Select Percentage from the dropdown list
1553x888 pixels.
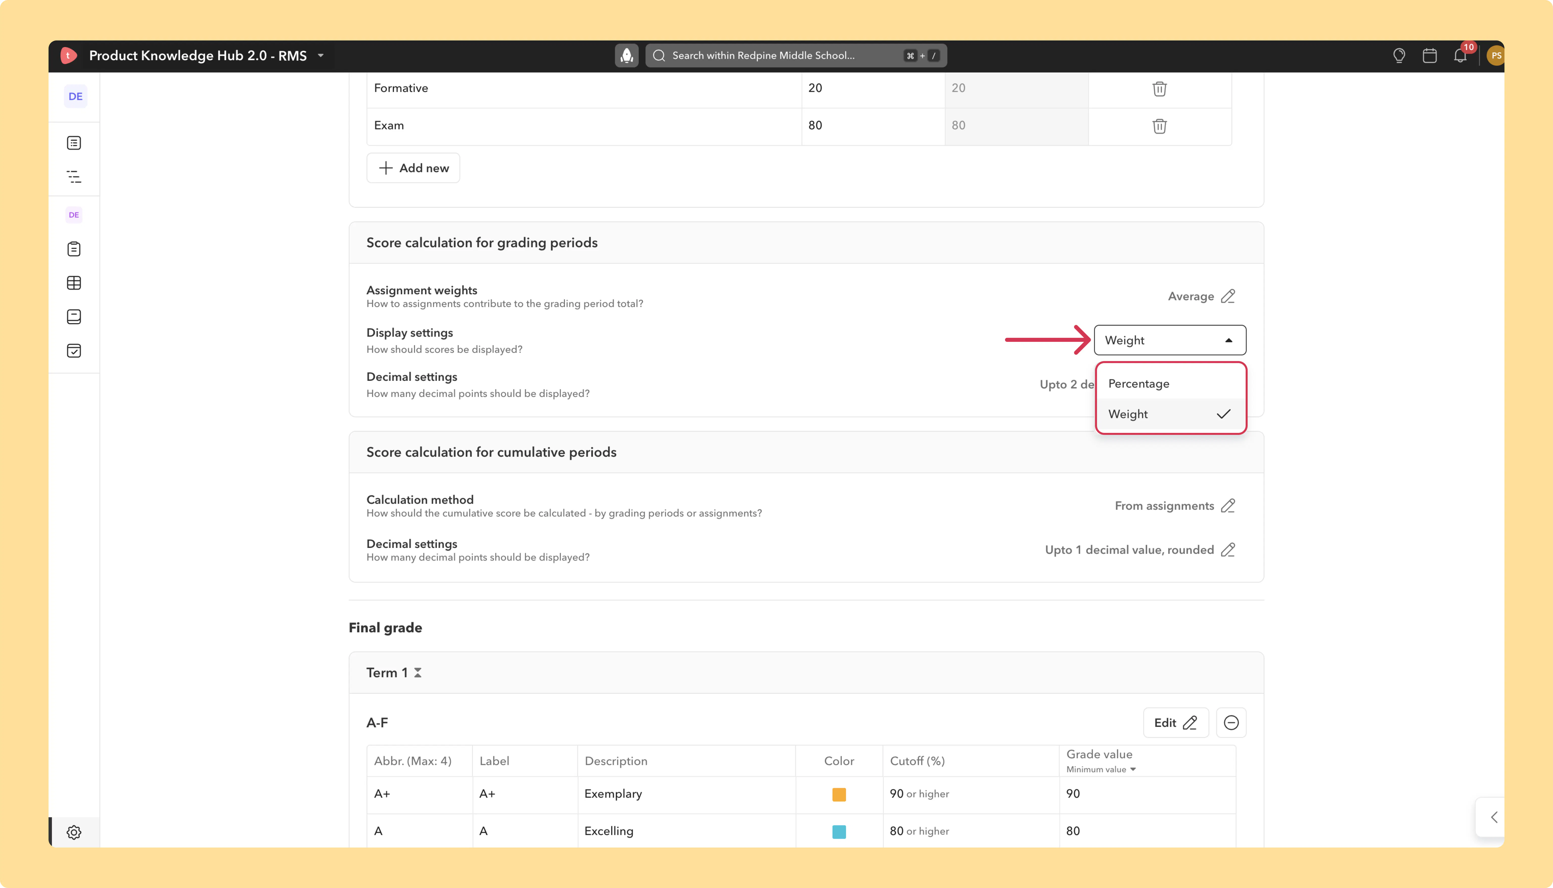point(1170,384)
